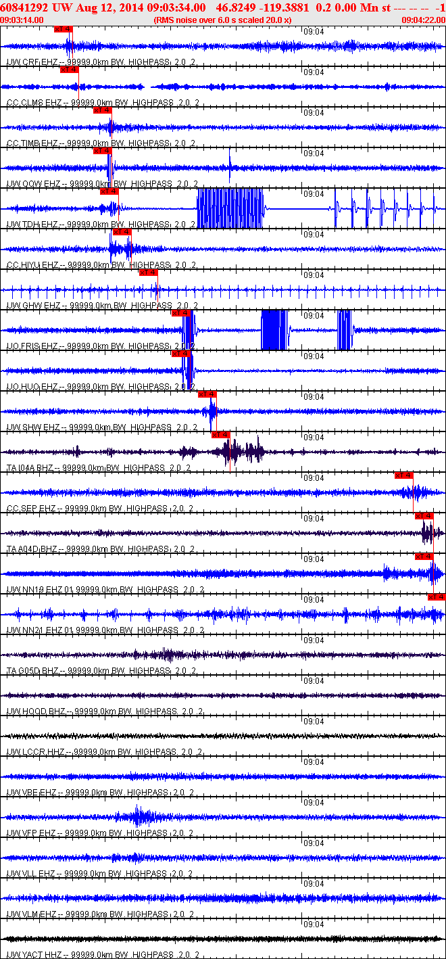Click the CC CLM6 EHZ station label
Viewport: 446px width, 959px height.
[103, 103]
